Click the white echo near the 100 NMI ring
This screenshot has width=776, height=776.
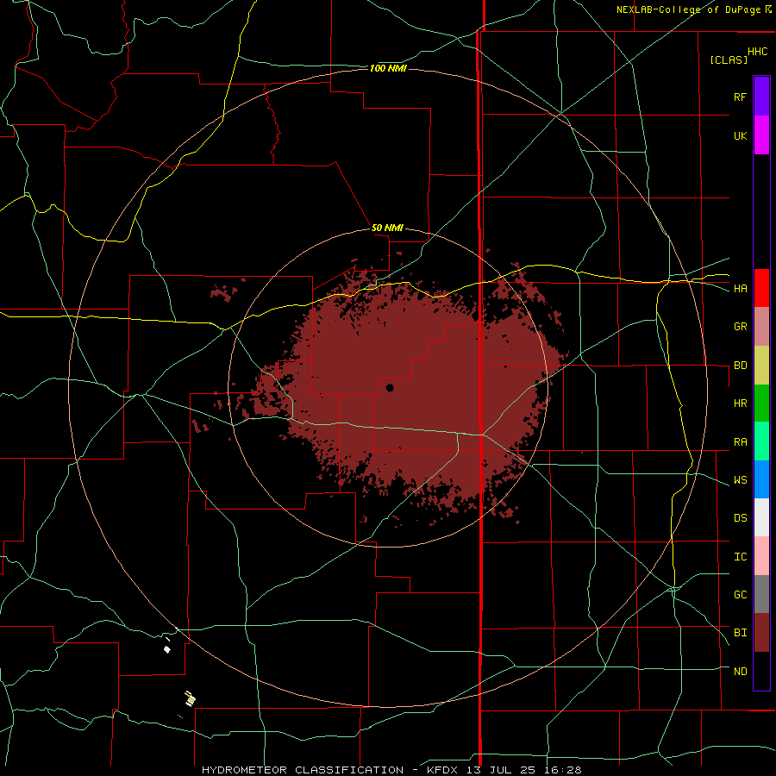167,649
